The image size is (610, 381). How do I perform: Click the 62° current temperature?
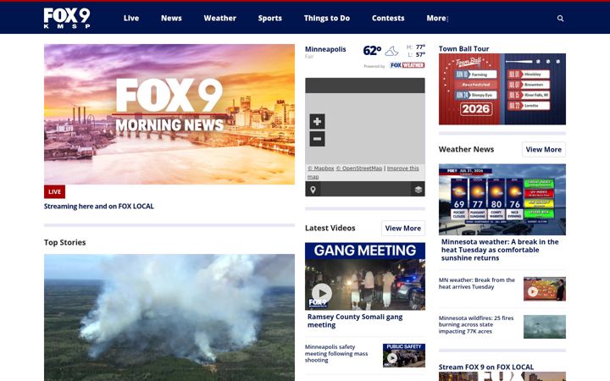click(372, 51)
